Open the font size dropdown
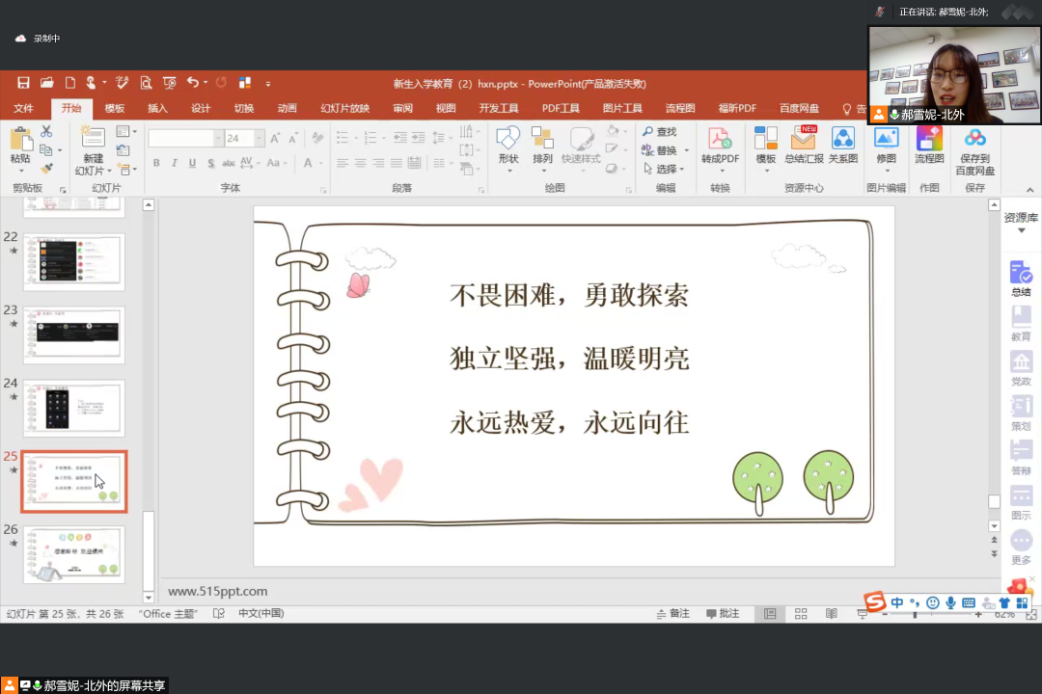The width and height of the screenshot is (1042, 694). (x=259, y=139)
